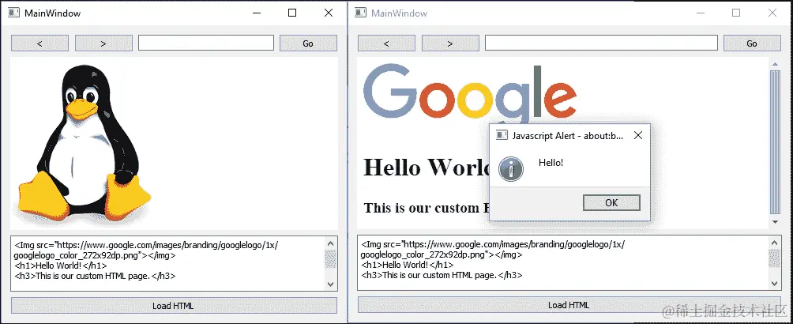Click OK in the Javascript Alert dialog
The height and width of the screenshot is (324, 793).
pos(611,203)
